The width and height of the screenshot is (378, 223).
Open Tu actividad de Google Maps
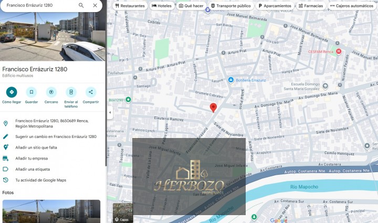40,180
